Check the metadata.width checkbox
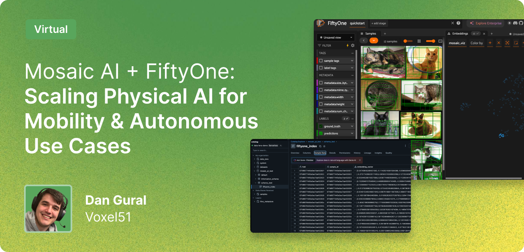Image resolution: width=524 pixels, height=252 pixels. click(321, 97)
